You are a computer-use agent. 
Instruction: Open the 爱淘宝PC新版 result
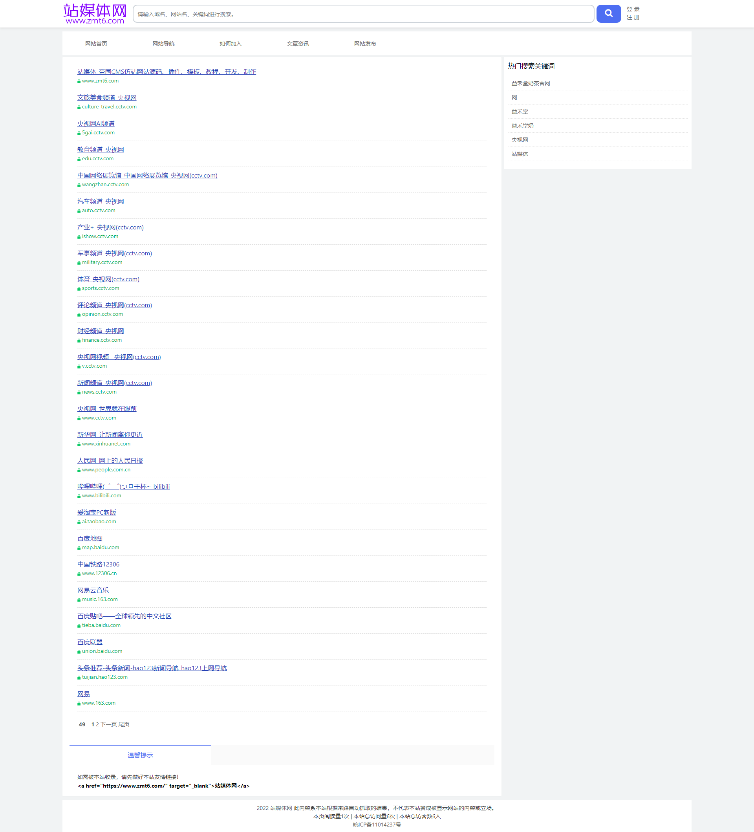coord(97,513)
